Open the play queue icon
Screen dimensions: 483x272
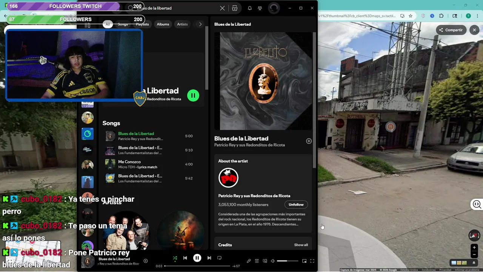[x=257, y=261]
